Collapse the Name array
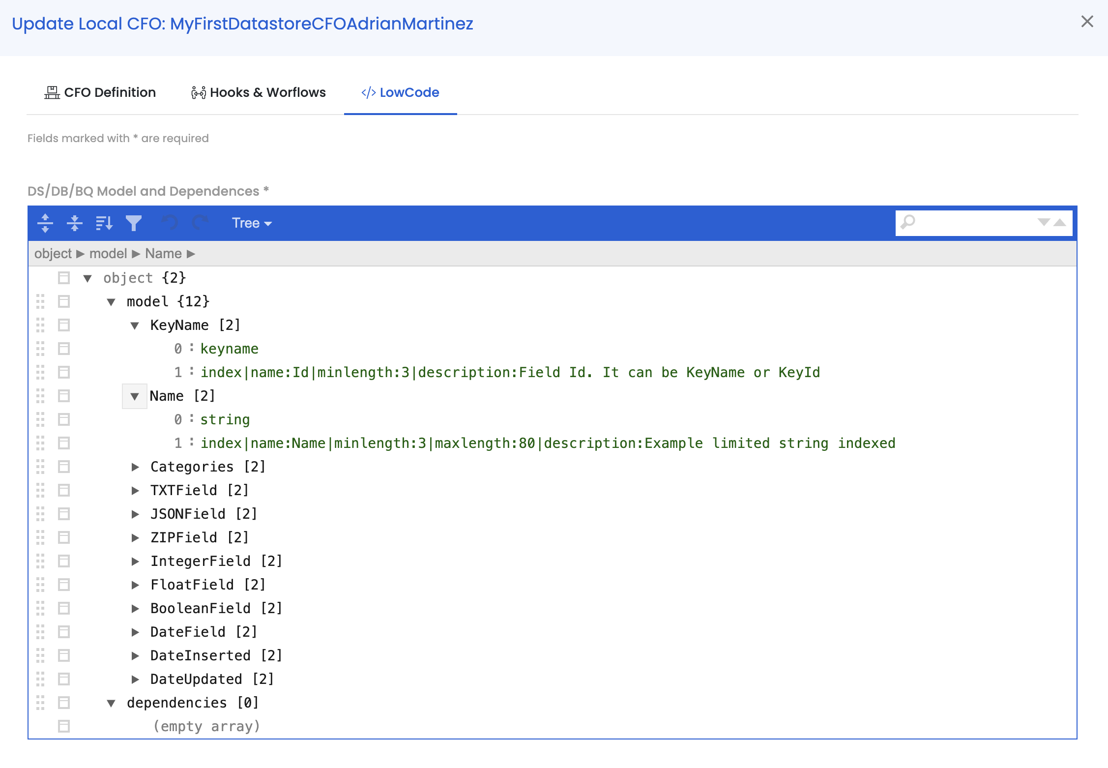Viewport: 1108px width, 768px height. click(135, 396)
